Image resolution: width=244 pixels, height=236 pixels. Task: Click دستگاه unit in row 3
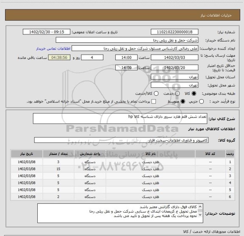pos(90,176)
